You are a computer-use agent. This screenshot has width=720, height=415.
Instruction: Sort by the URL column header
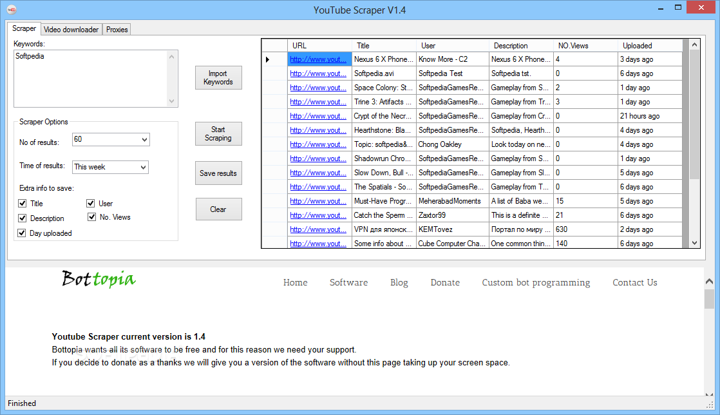click(x=319, y=46)
